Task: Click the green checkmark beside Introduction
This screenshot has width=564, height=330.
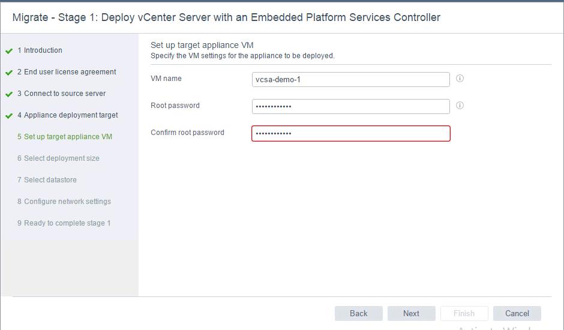Action: pyautogui.click(x=9, y=51)
